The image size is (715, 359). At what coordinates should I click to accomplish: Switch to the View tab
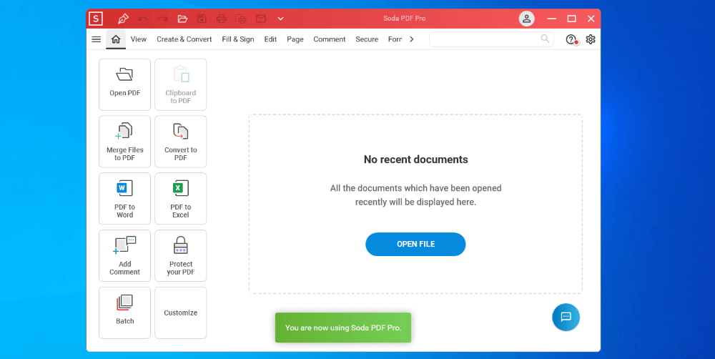click(139, 39)
